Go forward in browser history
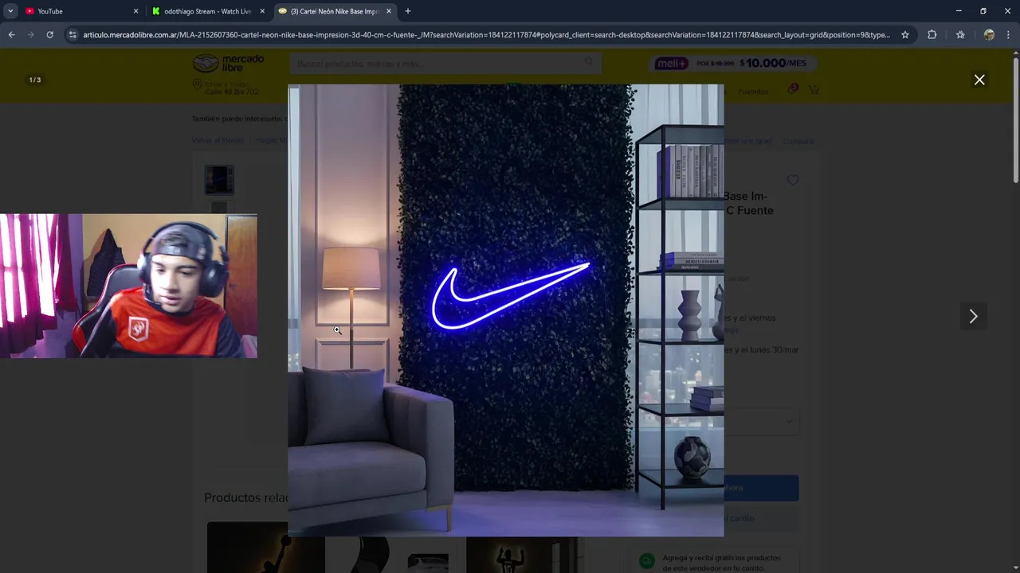The width and height of the screenshot is (1020, 573). coord(30,35)
